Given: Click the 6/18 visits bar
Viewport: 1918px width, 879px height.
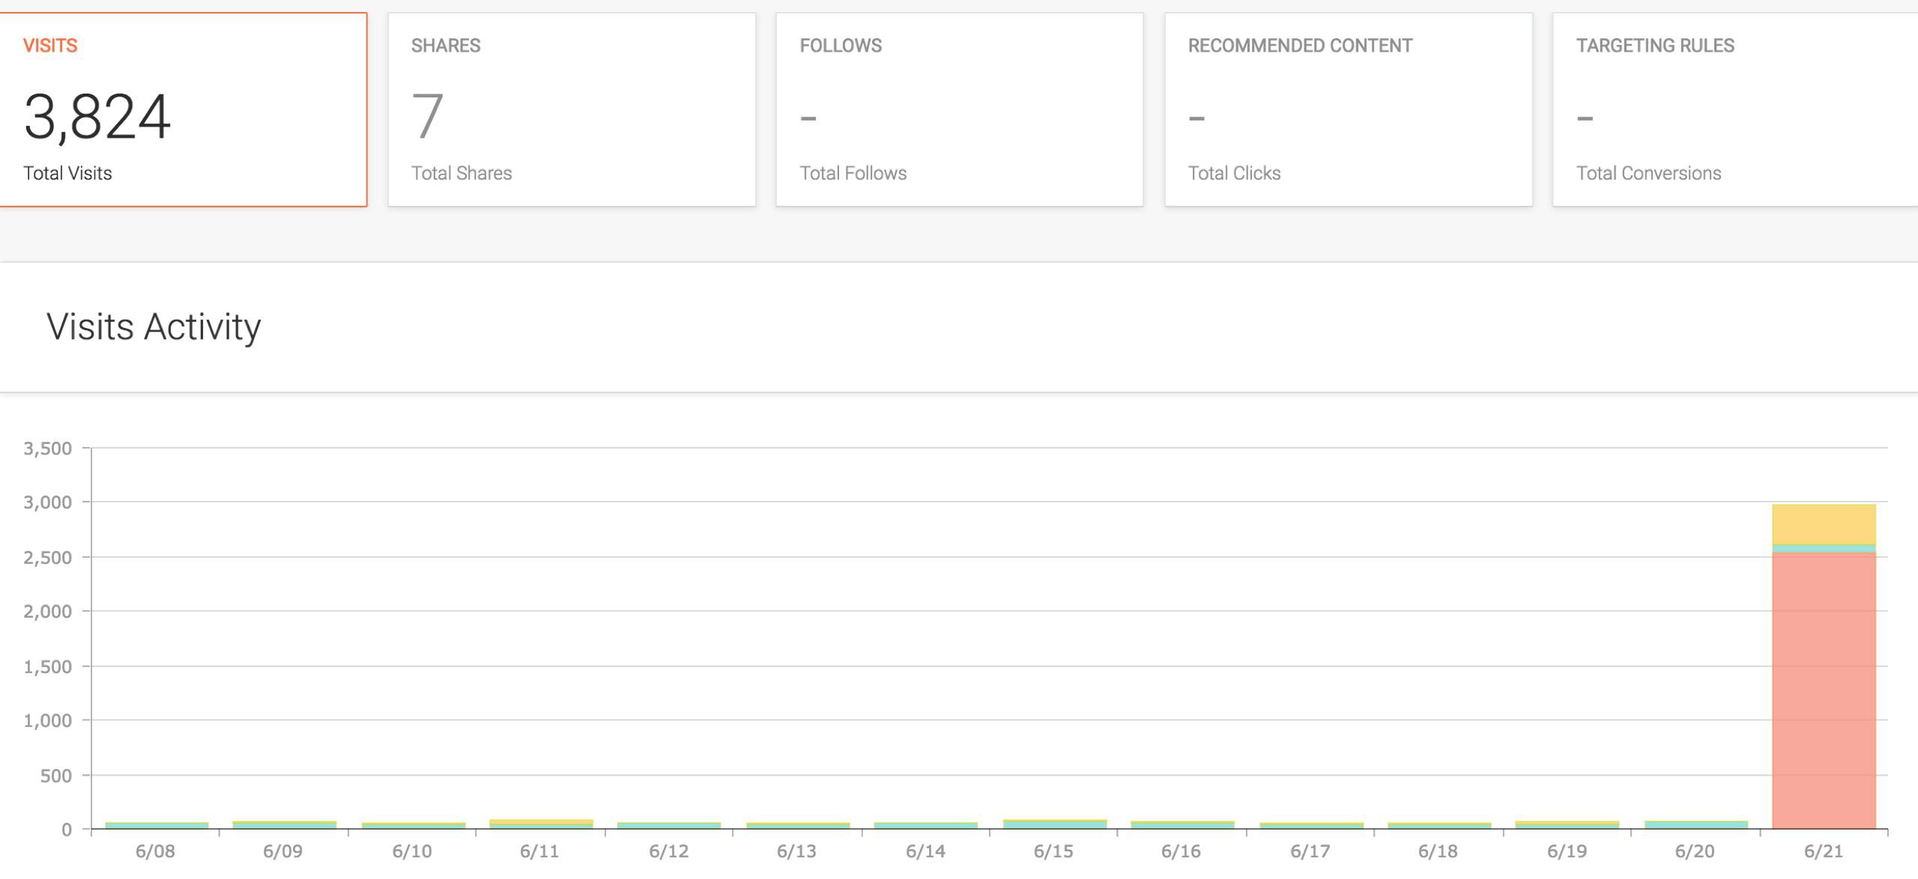Looking at the screenshot, I should tap(1439, 825).
